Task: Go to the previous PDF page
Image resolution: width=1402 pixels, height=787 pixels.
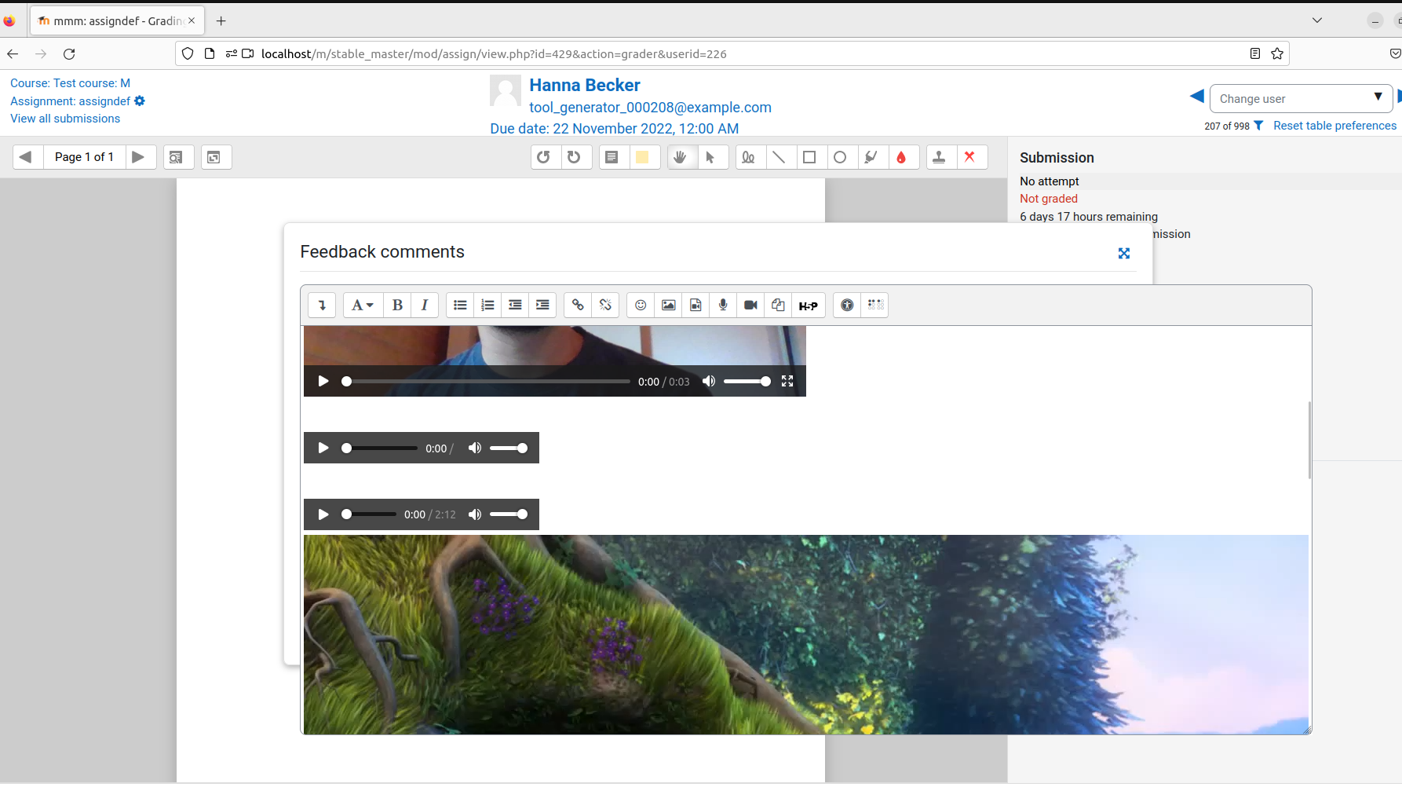Action: pos(26,157)
